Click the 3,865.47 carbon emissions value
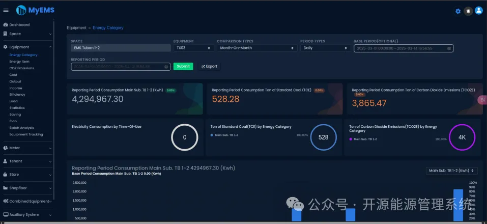 click(369, 103)
